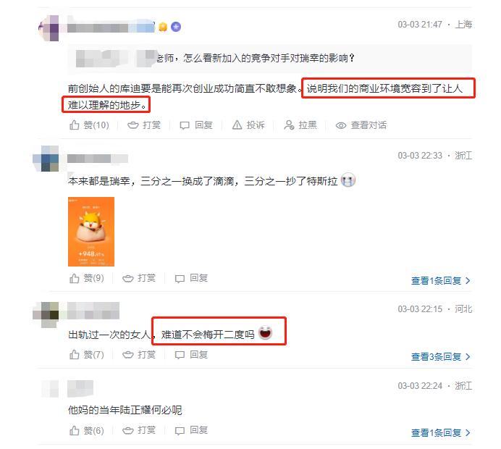Click the purple star badge icon
This screenshot has width=501, height=449.
[176, 27]
